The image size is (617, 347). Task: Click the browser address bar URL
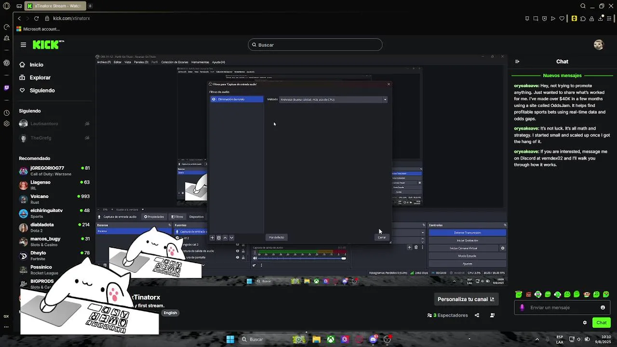click(71, 18)
